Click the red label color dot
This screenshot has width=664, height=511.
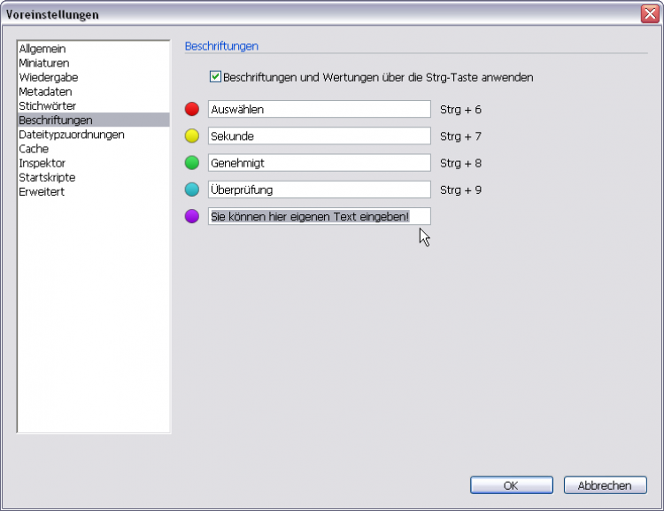[192, 110]
